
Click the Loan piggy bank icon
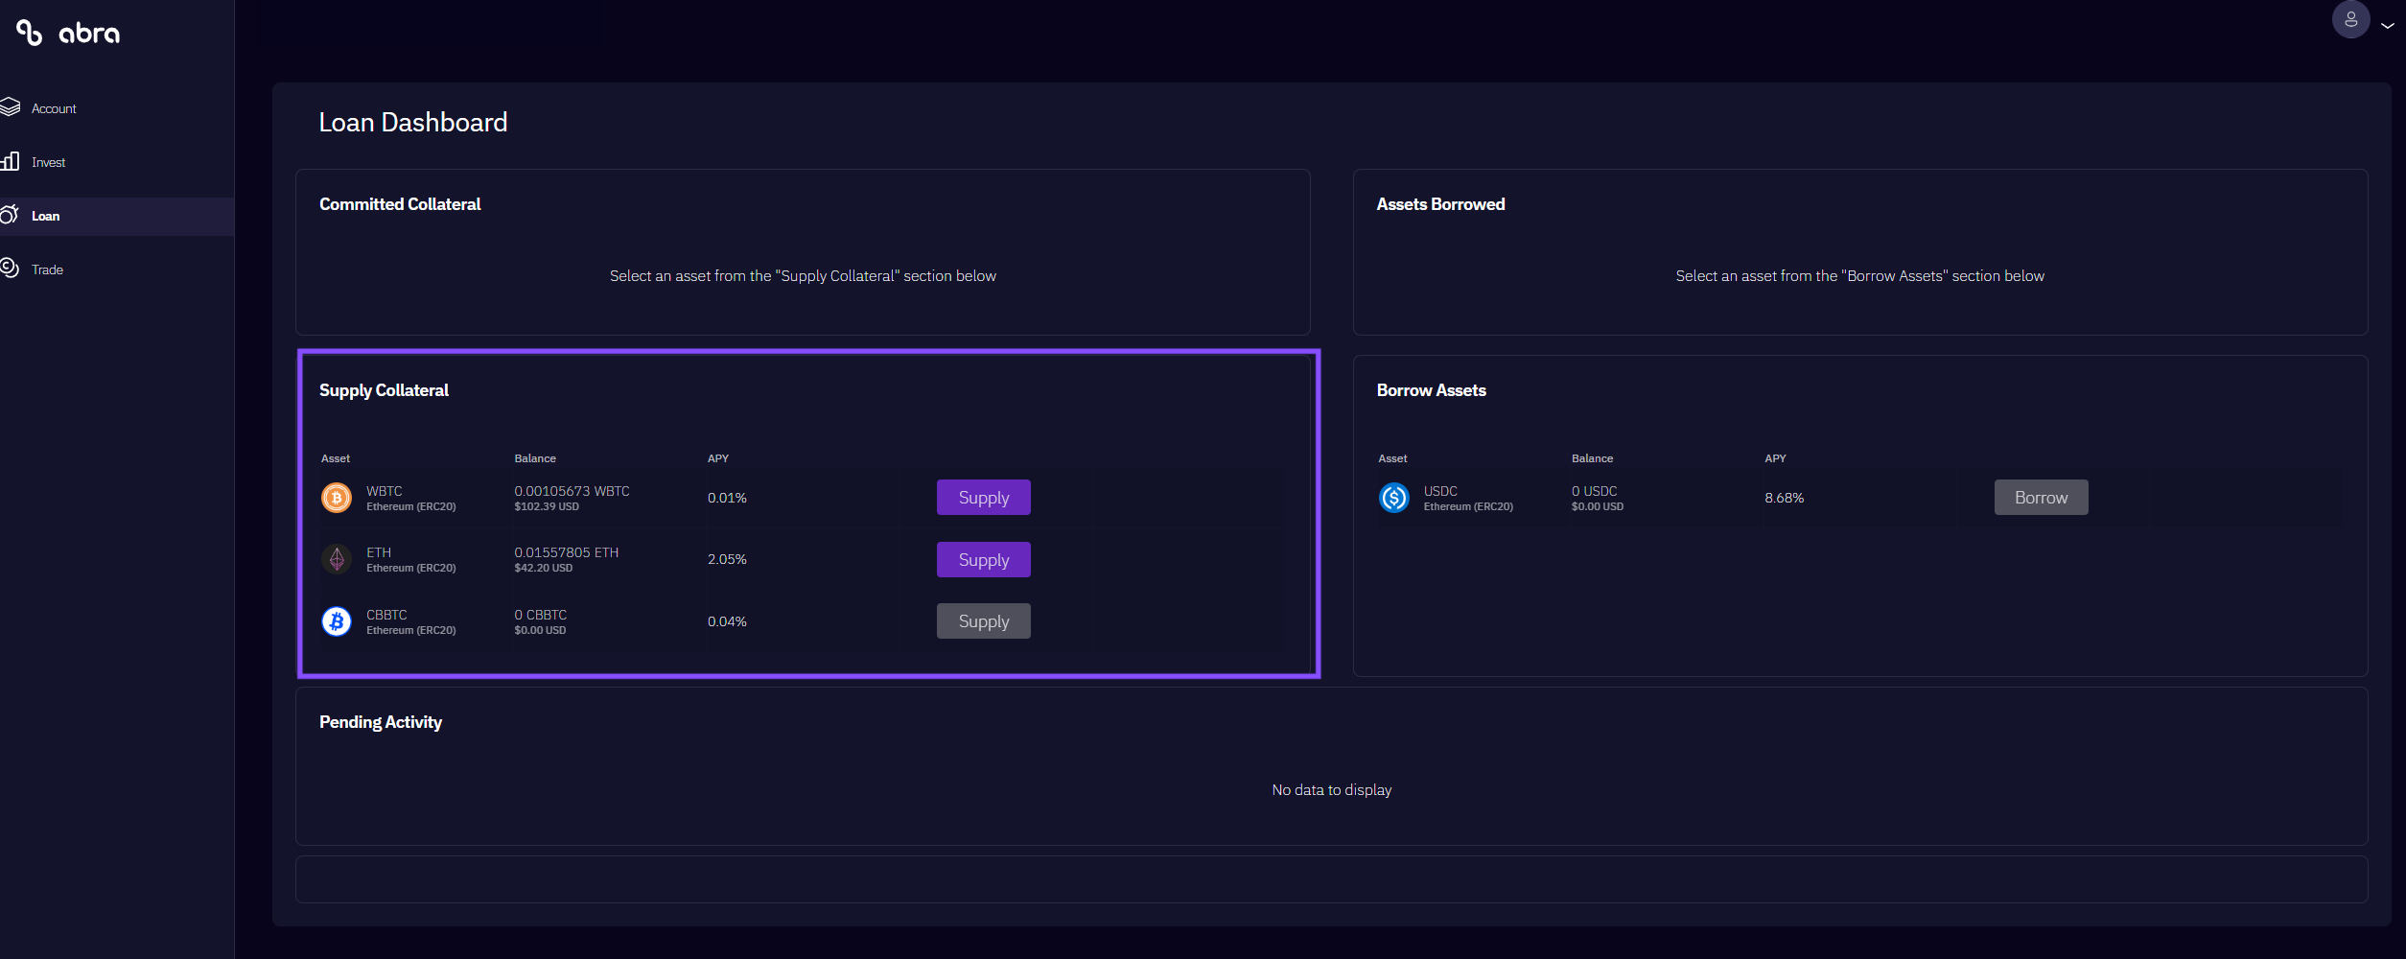[x=10, y=215]
